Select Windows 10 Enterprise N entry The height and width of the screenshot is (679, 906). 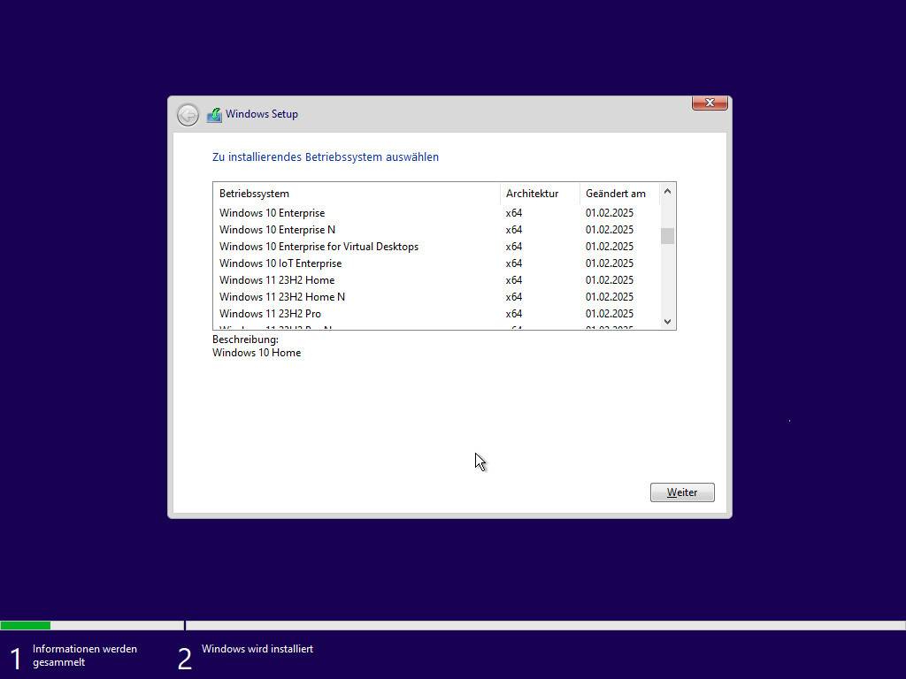[277, 230]
